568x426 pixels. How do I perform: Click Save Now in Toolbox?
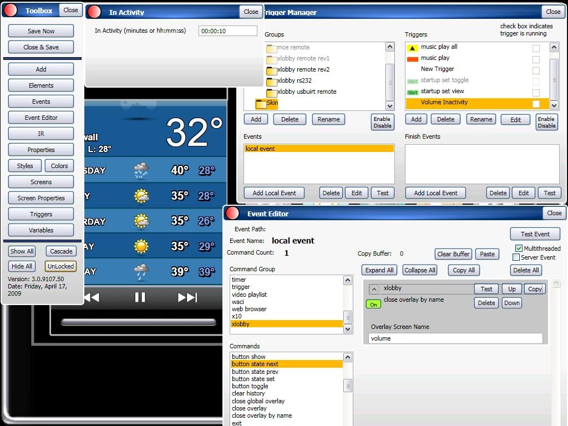(41, 31)
